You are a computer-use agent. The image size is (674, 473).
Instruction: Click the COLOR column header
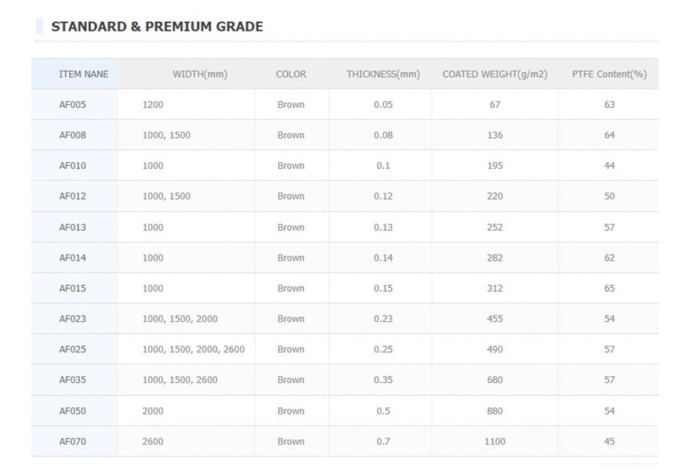(291, 74)
